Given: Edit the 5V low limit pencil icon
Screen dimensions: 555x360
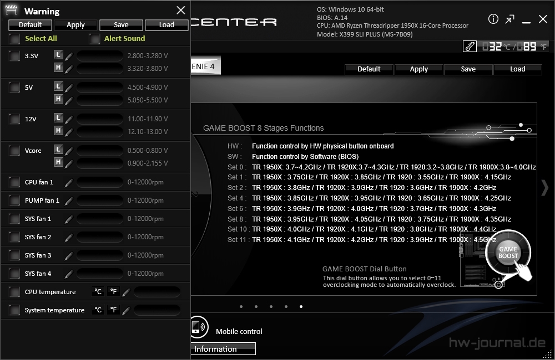Looking at the screenshot, I should (69, 88).
